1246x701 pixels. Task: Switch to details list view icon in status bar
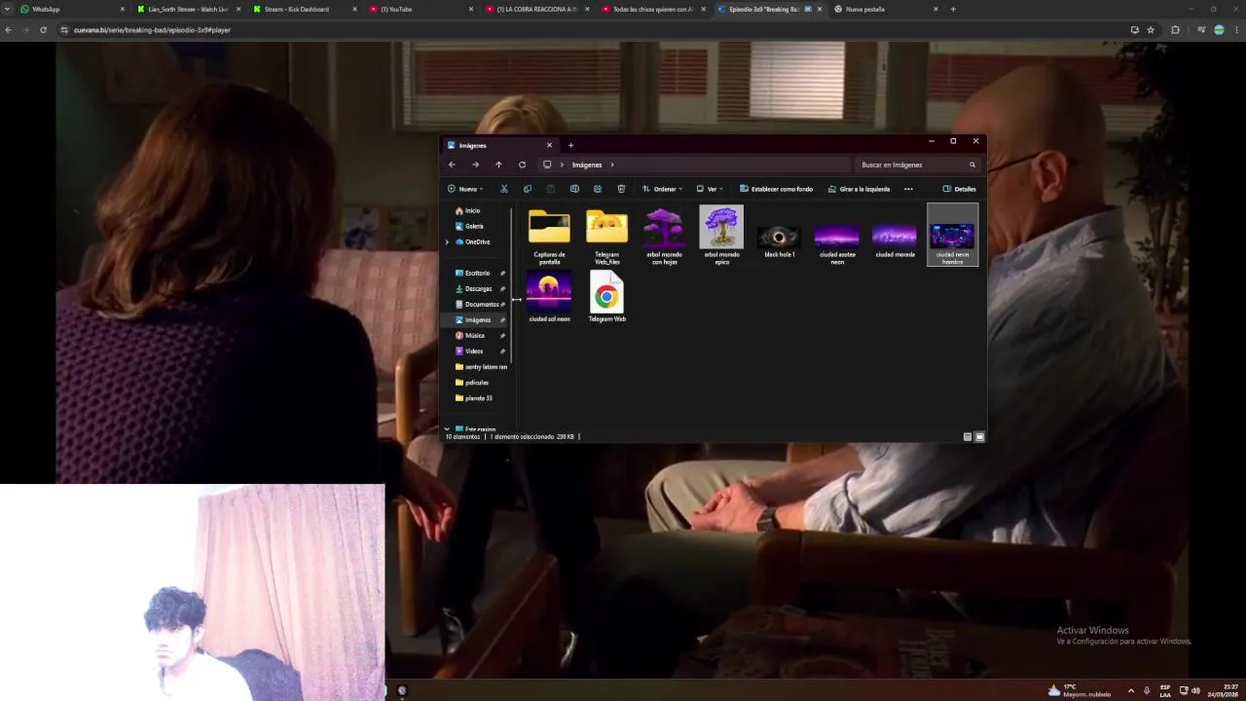pos(968,437)
